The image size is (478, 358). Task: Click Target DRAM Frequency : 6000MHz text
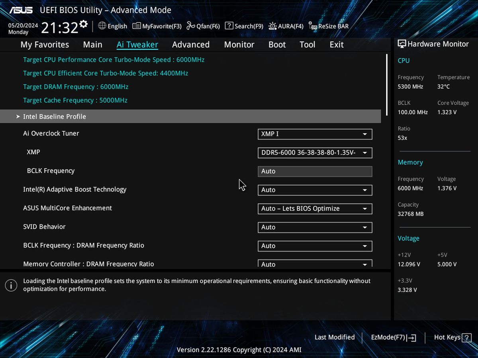(76, 87)
